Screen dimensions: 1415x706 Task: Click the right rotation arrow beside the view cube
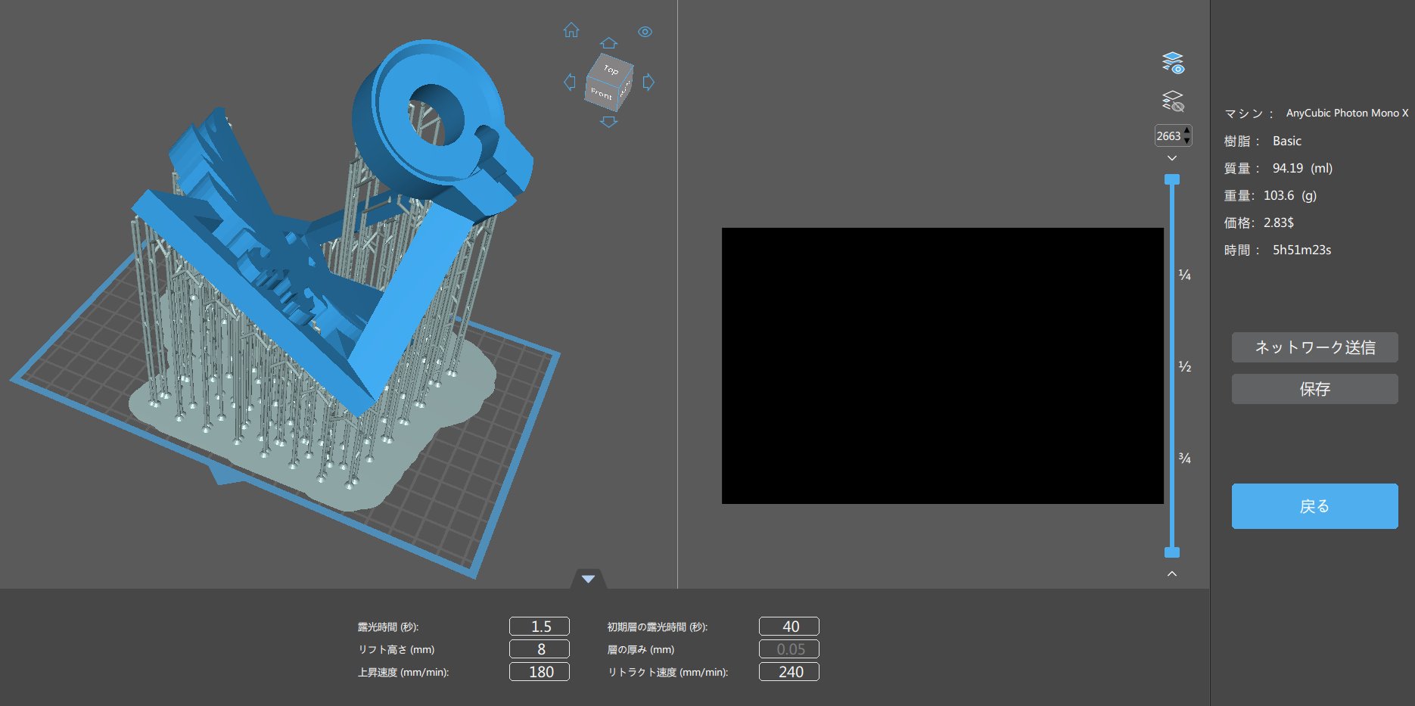click(x=648, y=81)
